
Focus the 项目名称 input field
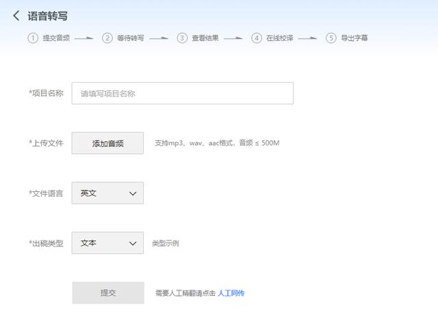coord(183,93)
